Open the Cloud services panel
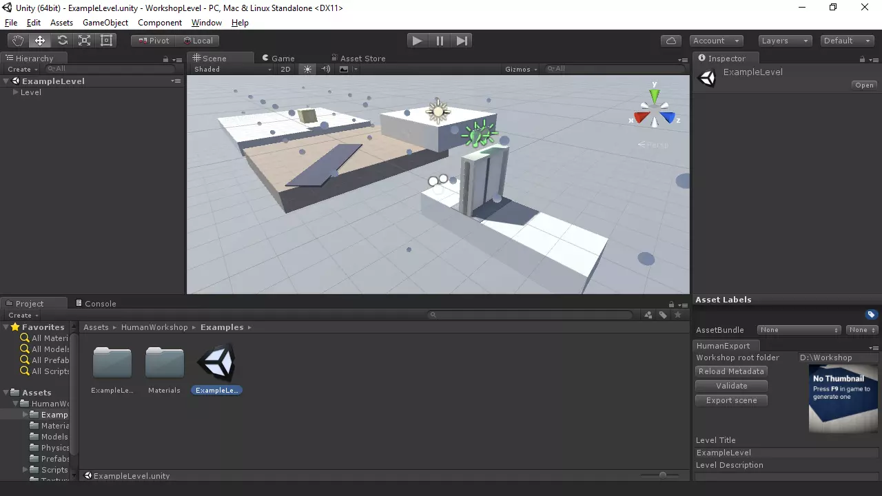The height and width of the screenshot is (496, 882). [670, 41]
